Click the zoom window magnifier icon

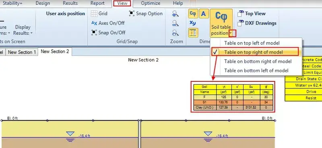coord(175,32)
